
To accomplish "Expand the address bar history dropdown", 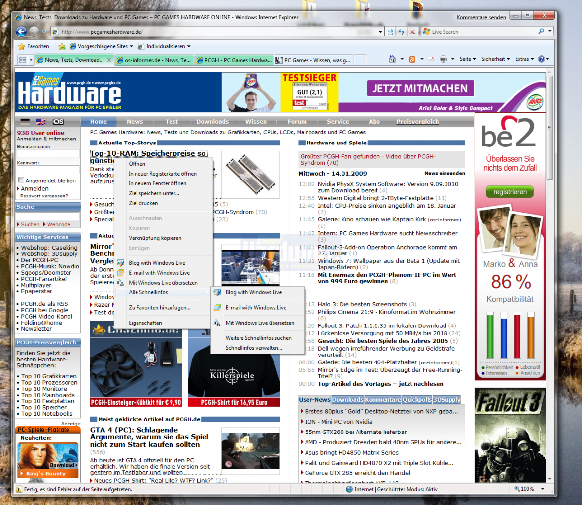I will coord(380,32).
